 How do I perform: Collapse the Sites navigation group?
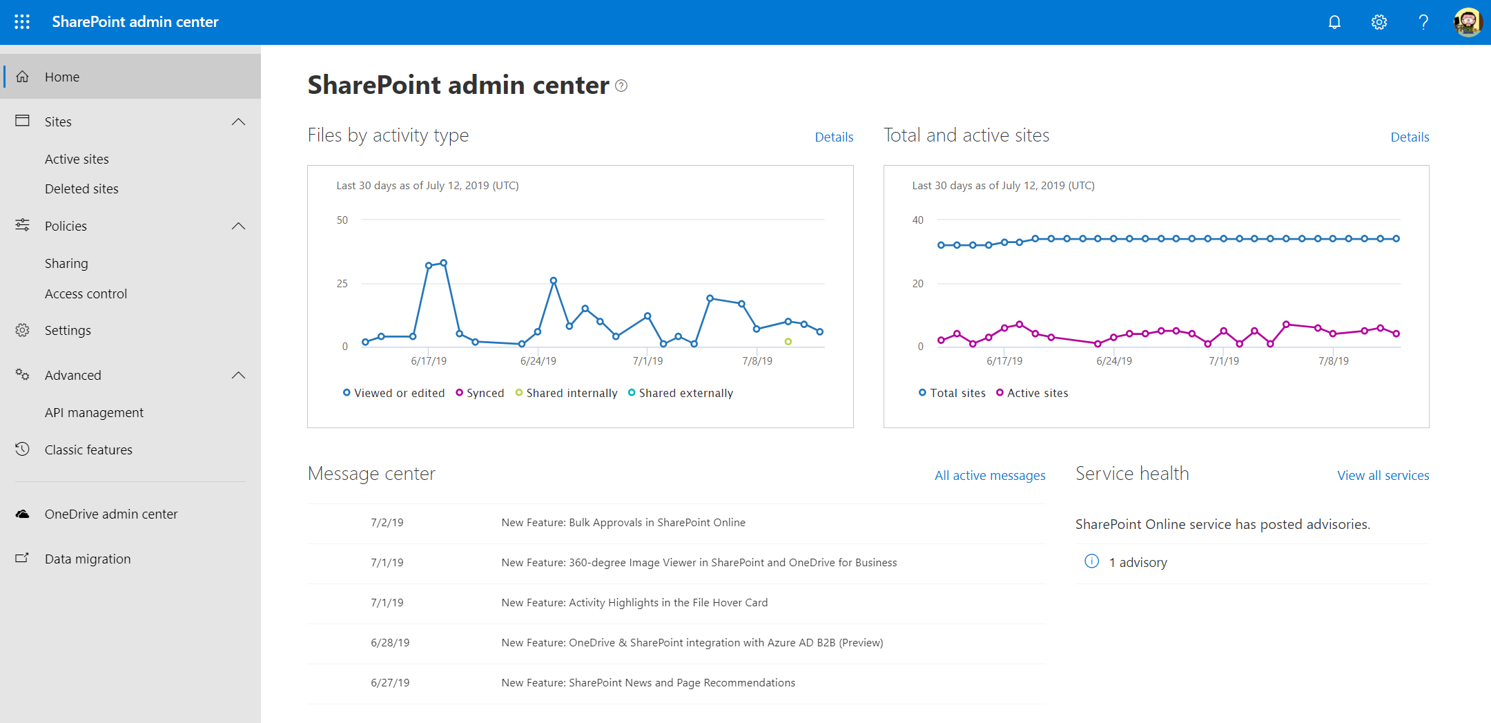pos(238,122)
